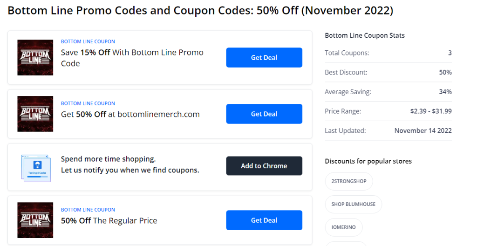
Task: Click the Bottom Line logo on the Regular Price coupon
Action: [x=35, y=220]
